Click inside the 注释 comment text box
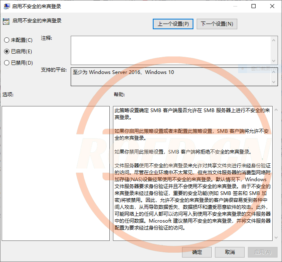Viewport: 282px width, 262px height. pyautogui.click(x=171, y=50)
